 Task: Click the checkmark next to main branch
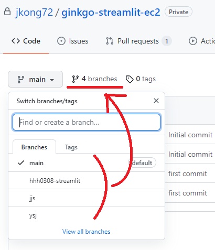pos(21,163)
